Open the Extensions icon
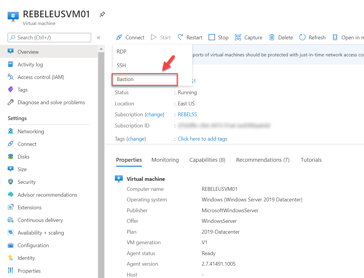Viewport: 364px width, 278px height. click(11, 207)
